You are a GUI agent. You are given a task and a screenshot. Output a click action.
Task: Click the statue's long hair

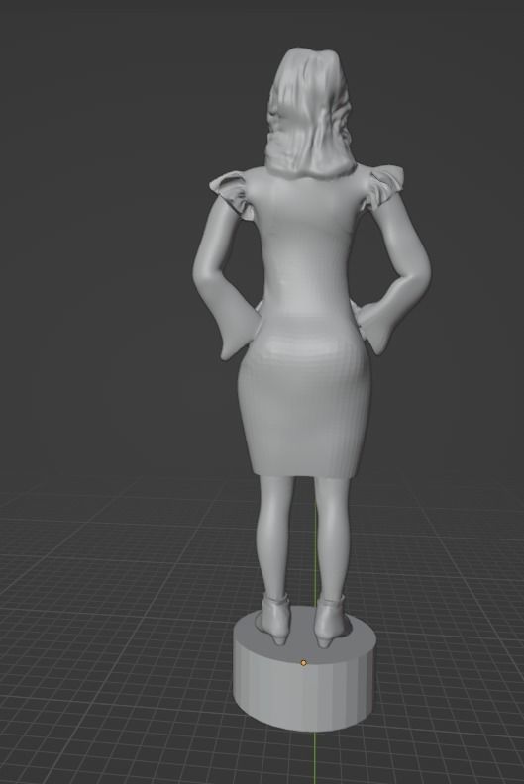click(x=309, y=114)
